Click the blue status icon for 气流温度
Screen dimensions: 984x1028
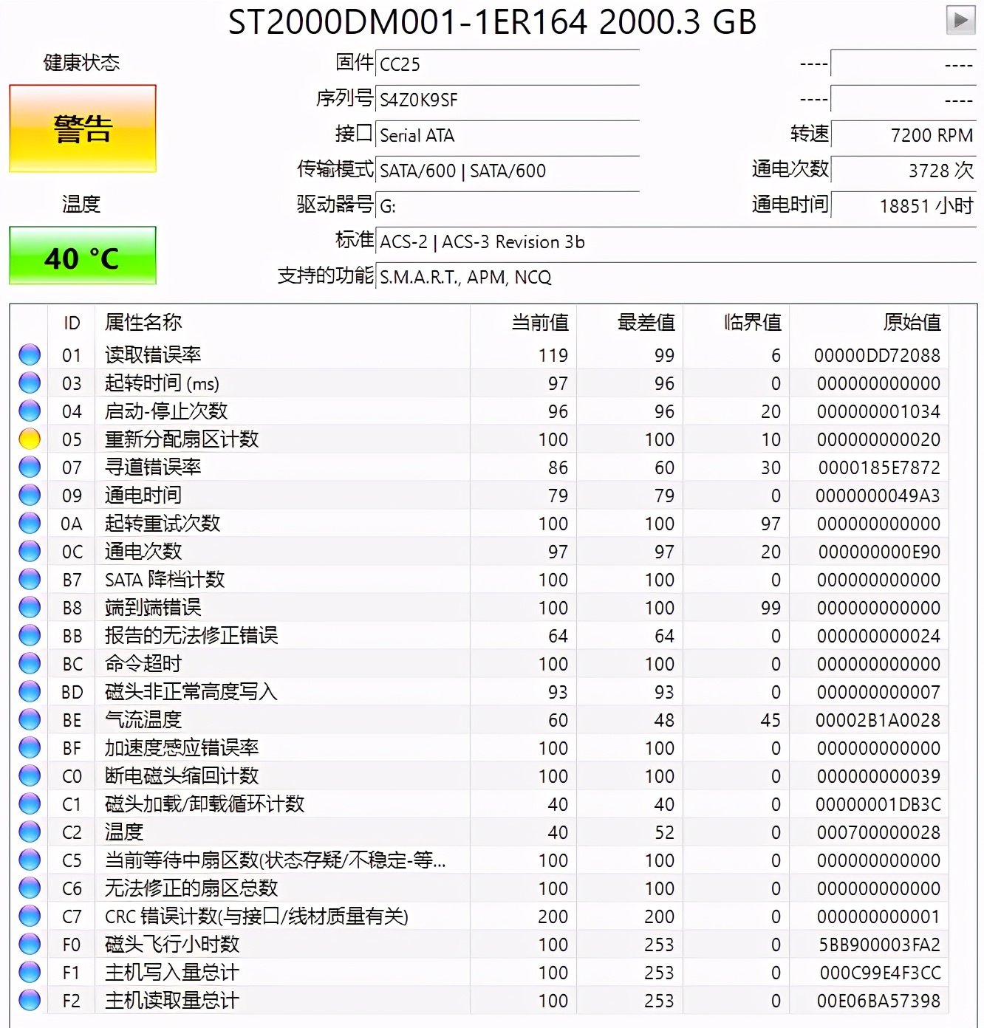point(30,720)
